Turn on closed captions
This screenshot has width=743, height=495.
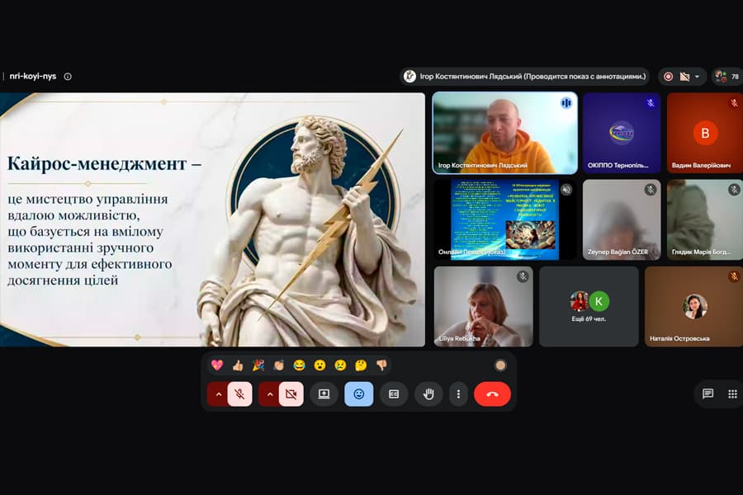click(x=394, y=394)
